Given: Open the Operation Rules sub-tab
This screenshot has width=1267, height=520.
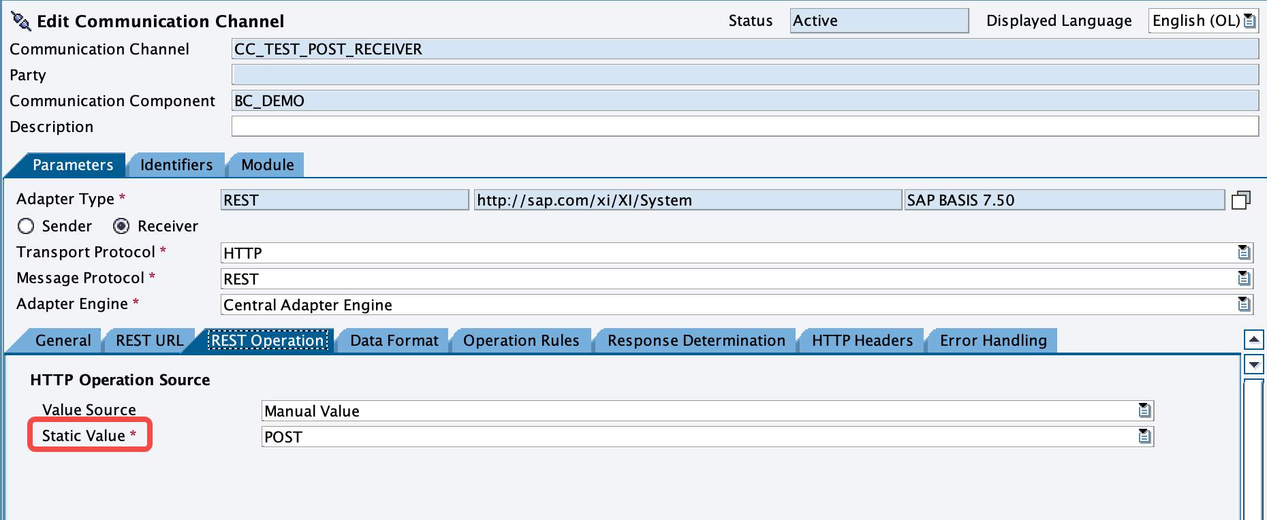Looking at the screenshot, I should [521, 340].
